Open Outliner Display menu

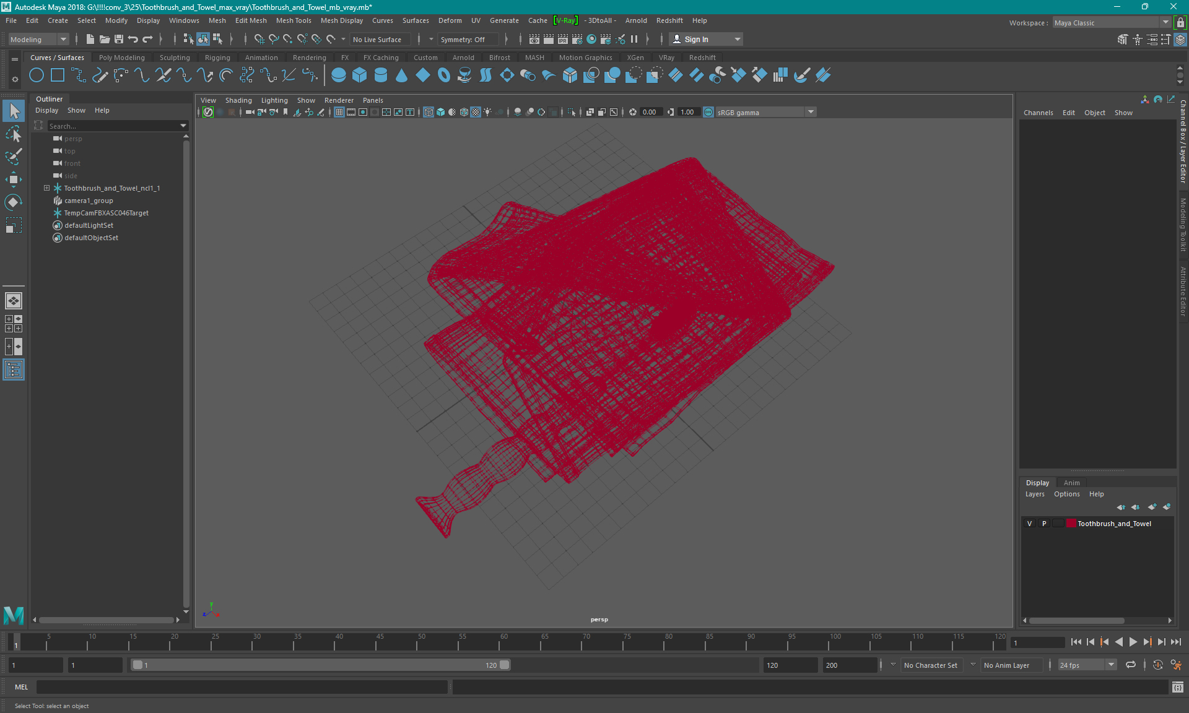coord(46,110)
